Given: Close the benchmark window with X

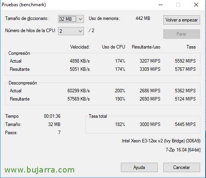Looking at the screenshot, I should point(196,5).
